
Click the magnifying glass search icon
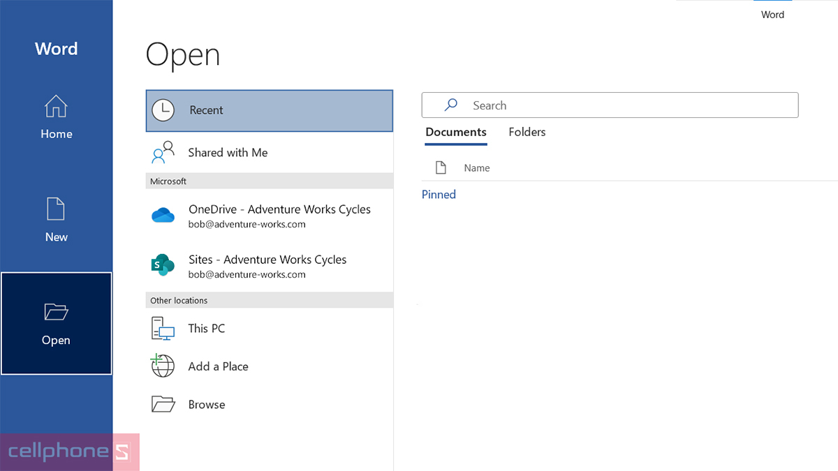click(451, 105)
